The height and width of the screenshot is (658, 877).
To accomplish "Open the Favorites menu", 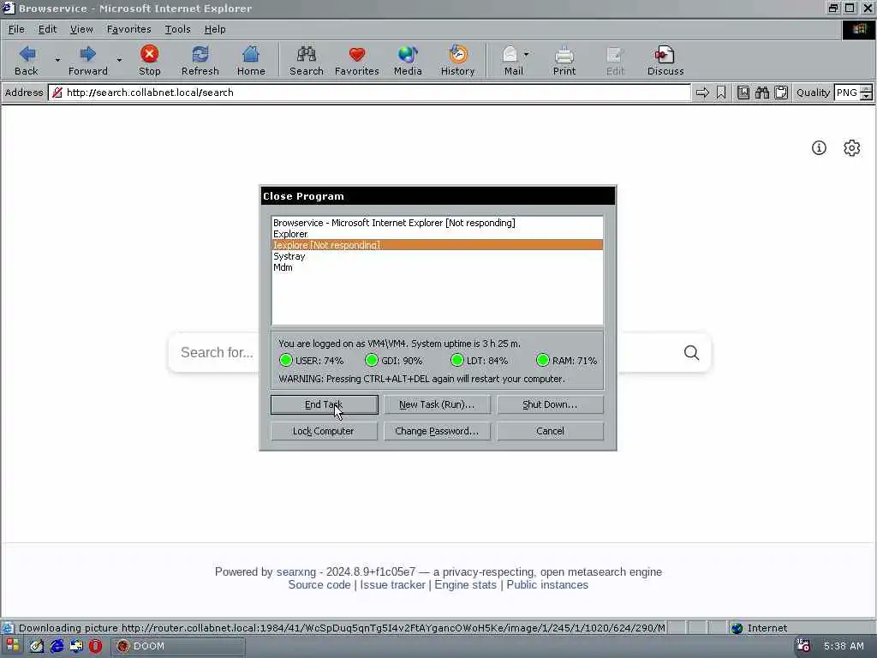I will coord(128,29).
